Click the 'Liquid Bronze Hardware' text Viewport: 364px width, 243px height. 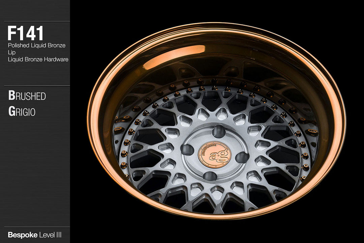point(38,59)
